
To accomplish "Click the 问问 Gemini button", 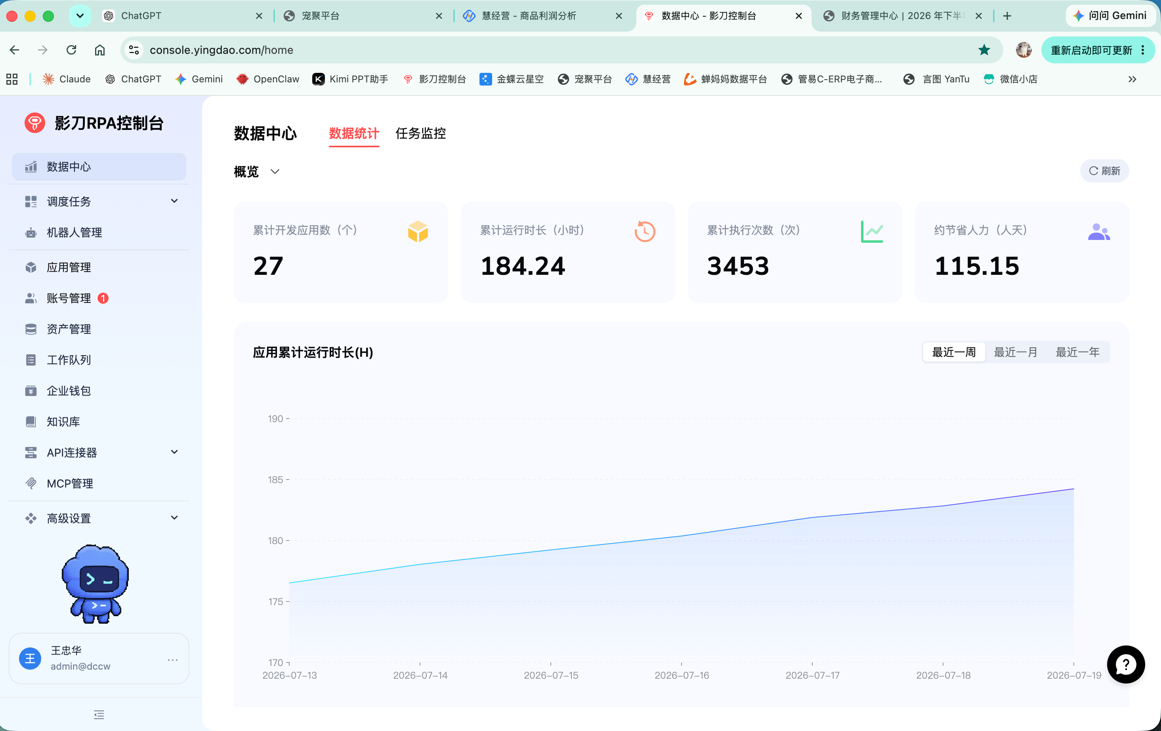I will [1110, 16].
